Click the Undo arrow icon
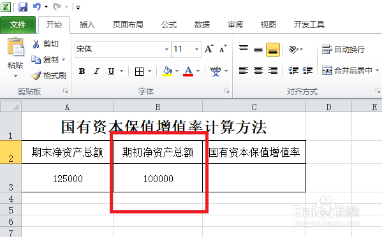 (x=36, y=6)
